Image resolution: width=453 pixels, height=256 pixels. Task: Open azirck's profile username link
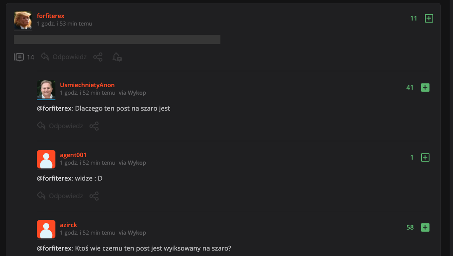click(68, 225)
